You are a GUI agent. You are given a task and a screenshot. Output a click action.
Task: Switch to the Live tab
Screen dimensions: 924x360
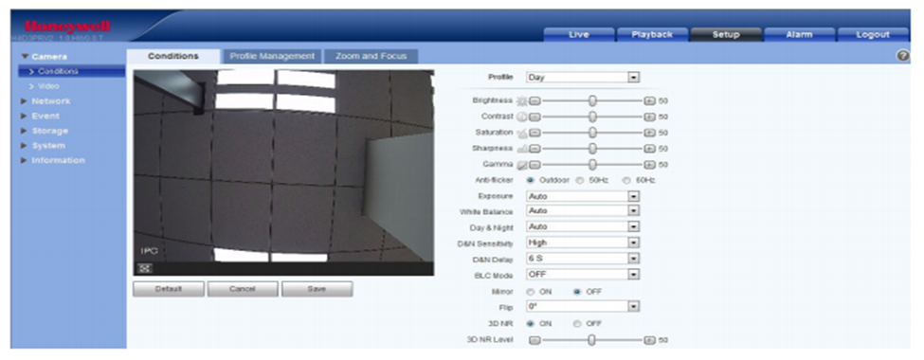[x=579, y=35]
